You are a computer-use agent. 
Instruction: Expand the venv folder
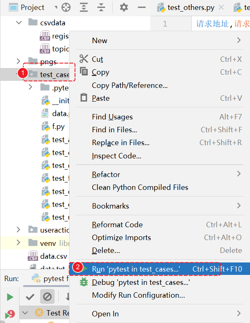click(x=19, y=243)
